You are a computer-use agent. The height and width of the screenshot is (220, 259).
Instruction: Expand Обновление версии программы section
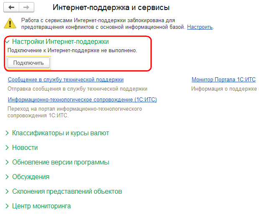tap(57, 162)
